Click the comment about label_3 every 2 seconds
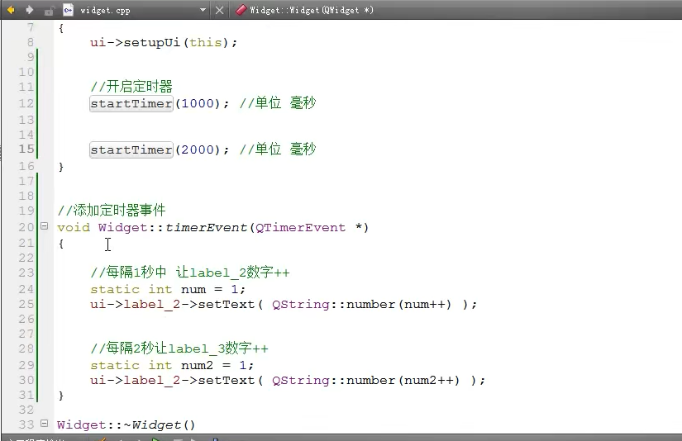The height and width of the screenshot is (441, 682). click(x=179, y=349)
